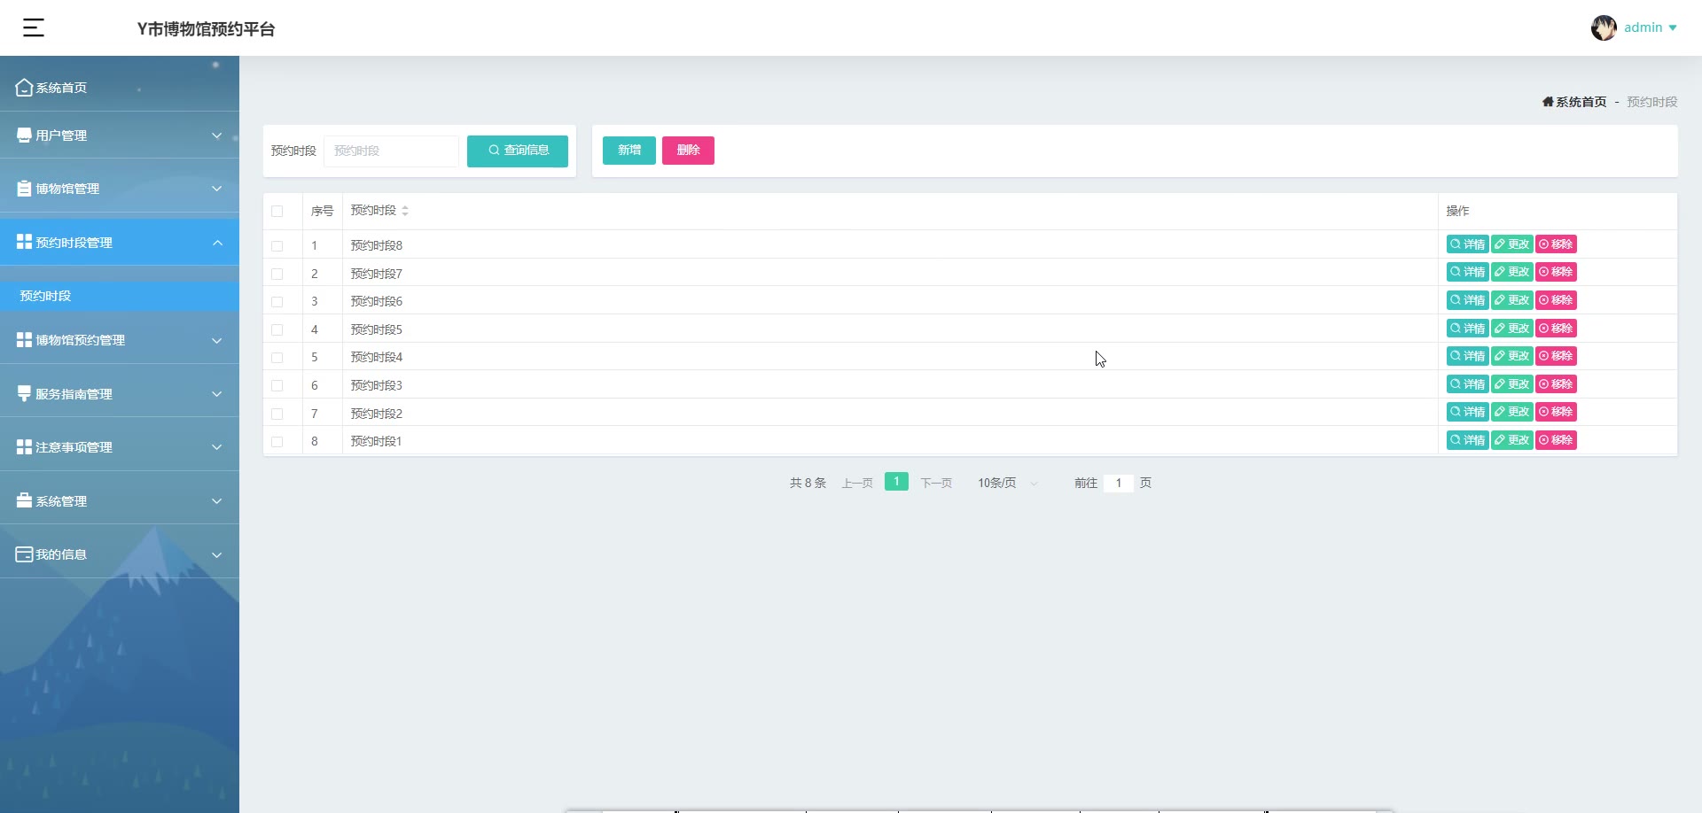Click the 我的信息 card icon
1702x813 pixels.
[x=24, y=554]
